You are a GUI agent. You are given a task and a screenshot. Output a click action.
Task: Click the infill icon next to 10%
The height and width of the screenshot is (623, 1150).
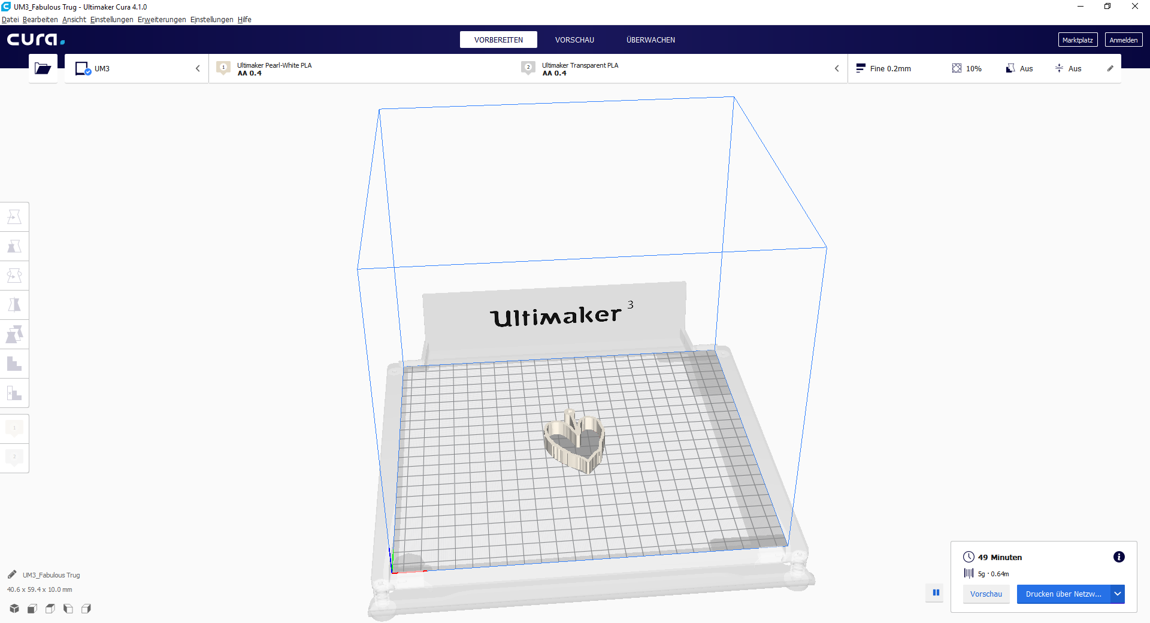957,68
